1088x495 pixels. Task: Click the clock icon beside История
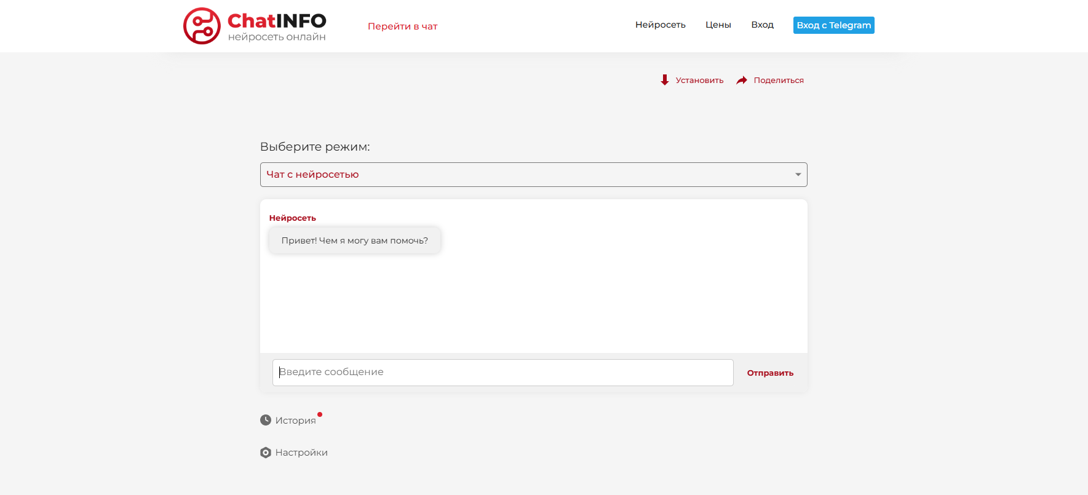tap(266, 420)
